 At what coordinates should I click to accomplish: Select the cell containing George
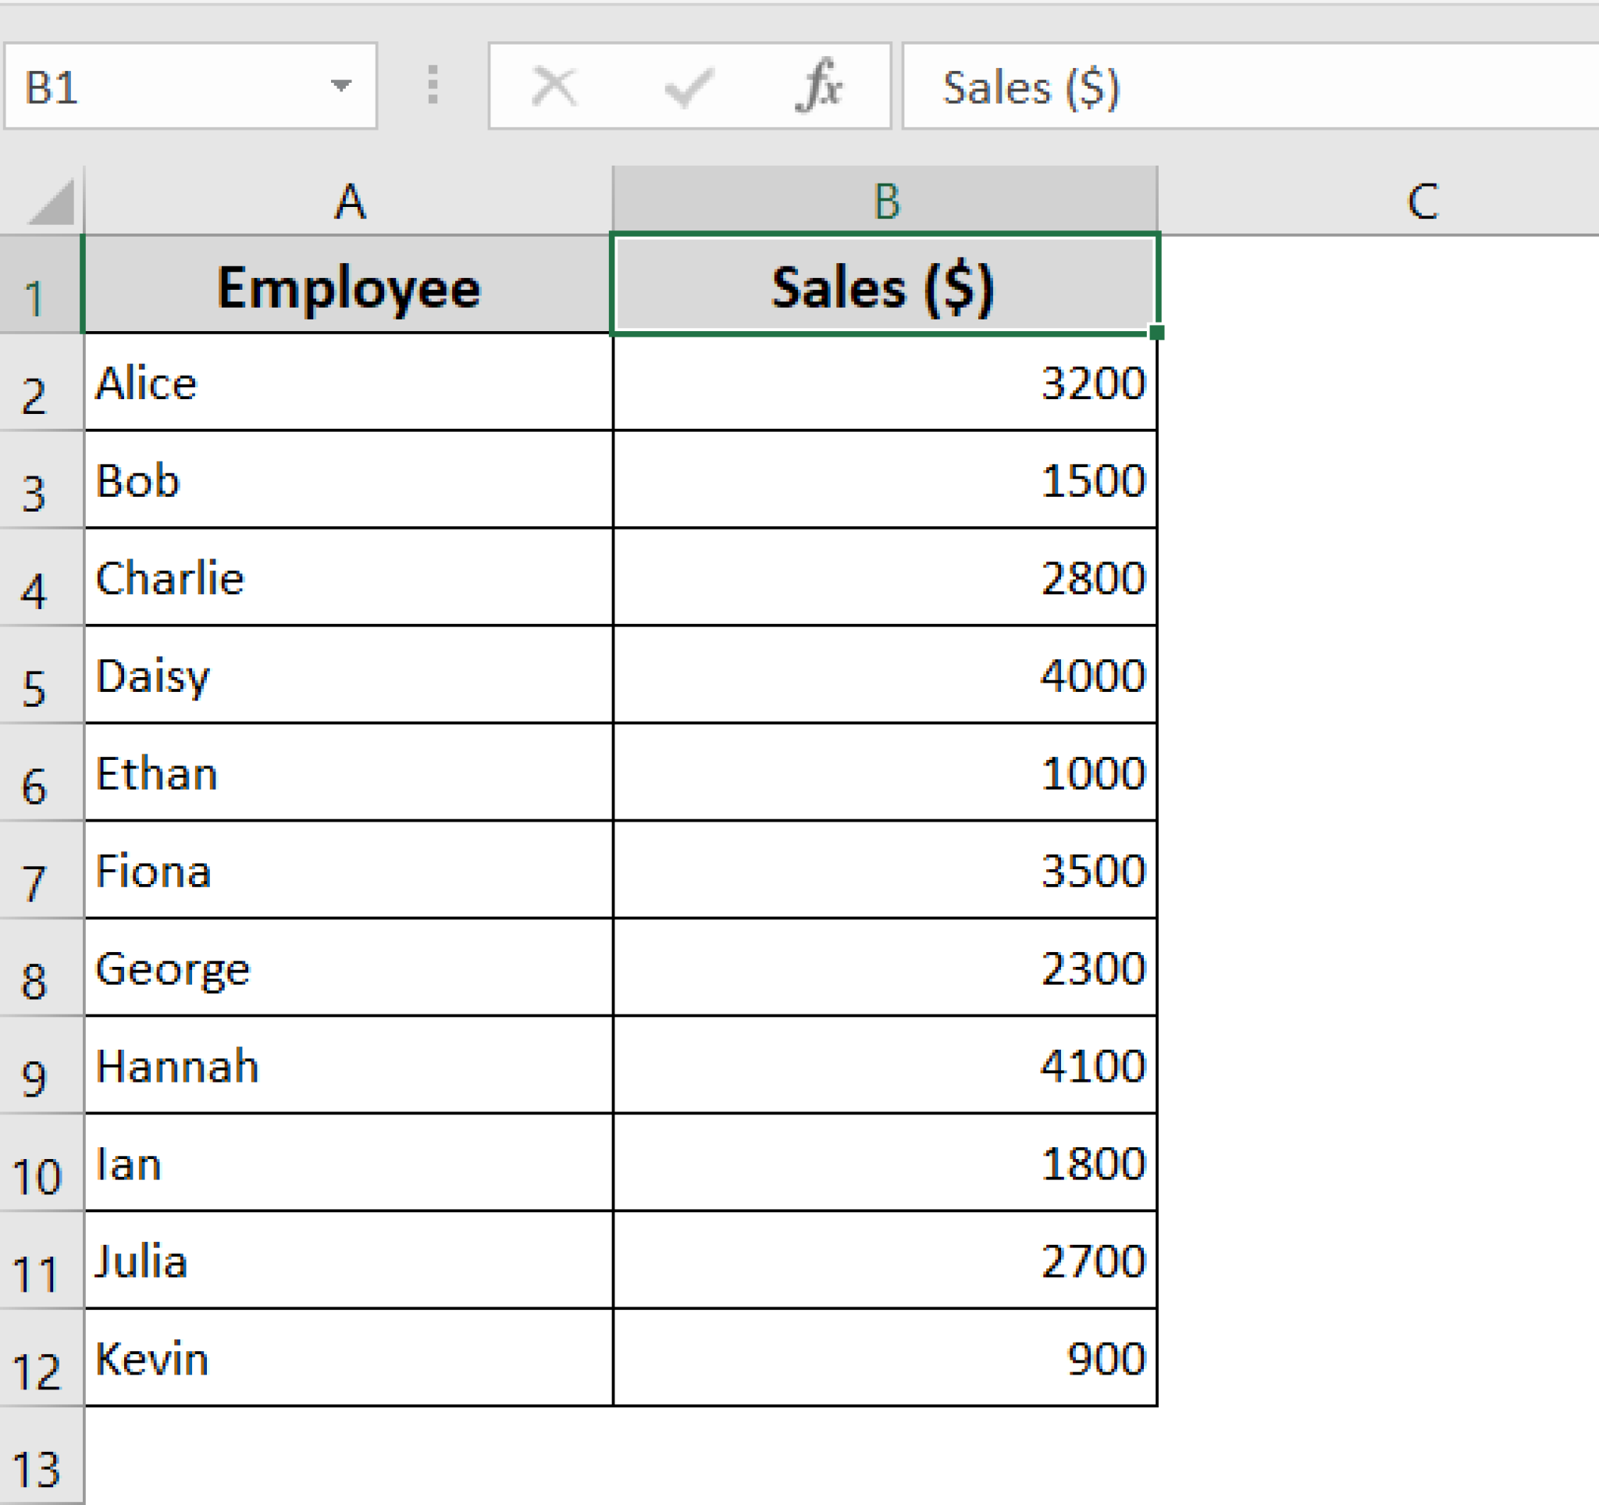click(348, 969)
